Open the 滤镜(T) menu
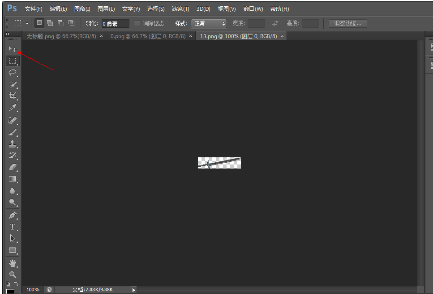The image size is (433, 294). coord(180,9)
